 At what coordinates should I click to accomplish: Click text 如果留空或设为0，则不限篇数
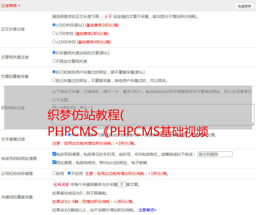(80, 193)
